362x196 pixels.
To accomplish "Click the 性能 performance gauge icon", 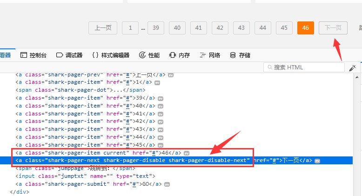I will 142,55.
